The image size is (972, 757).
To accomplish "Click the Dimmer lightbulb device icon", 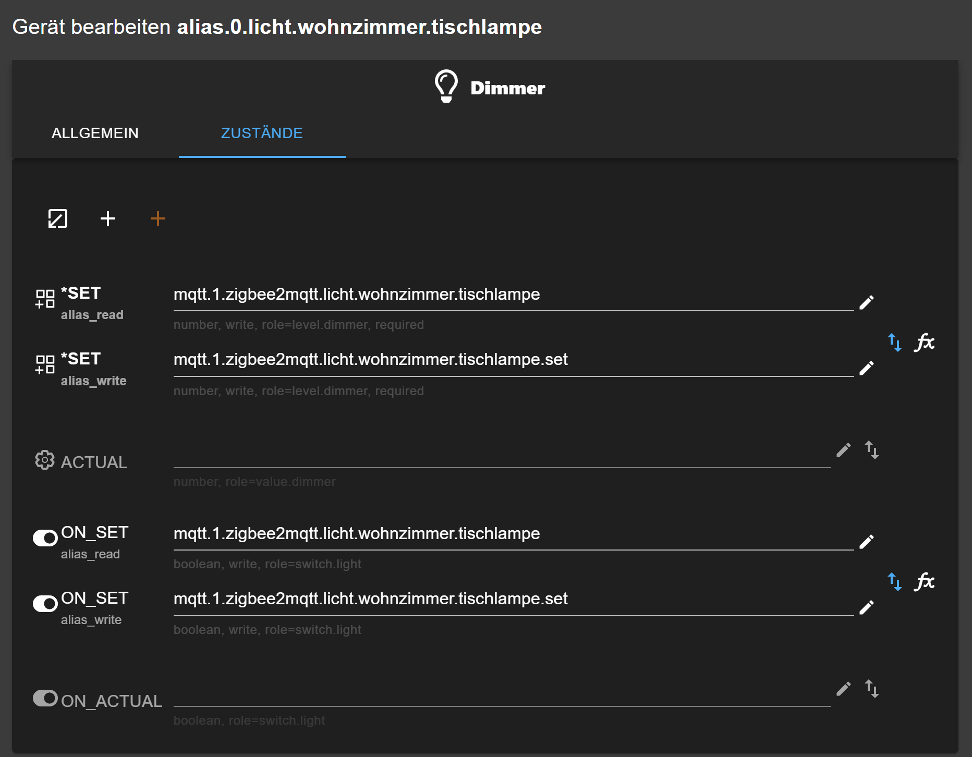I will pyautogui.click(x=446, y=87).
